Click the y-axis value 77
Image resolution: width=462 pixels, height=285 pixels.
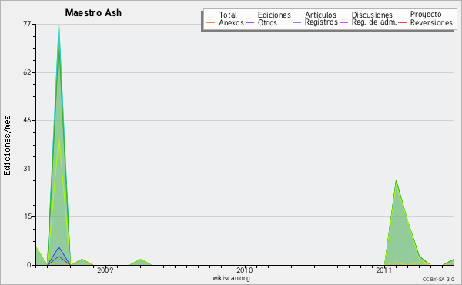(27, 24)
